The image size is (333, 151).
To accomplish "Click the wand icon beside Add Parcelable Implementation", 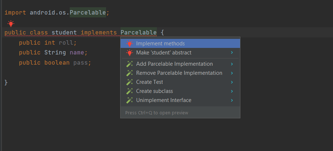I will [x=130, y=64].
